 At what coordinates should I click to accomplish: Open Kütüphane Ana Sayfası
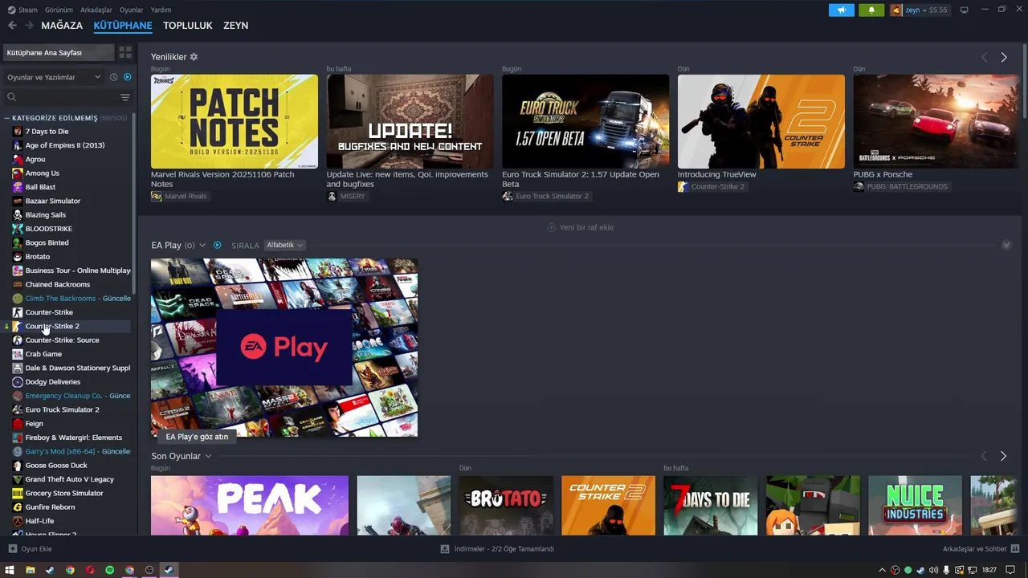coord(59,52)
